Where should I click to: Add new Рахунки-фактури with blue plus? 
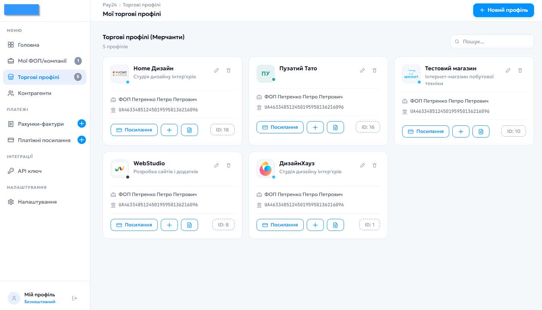[x=82, y=124]
